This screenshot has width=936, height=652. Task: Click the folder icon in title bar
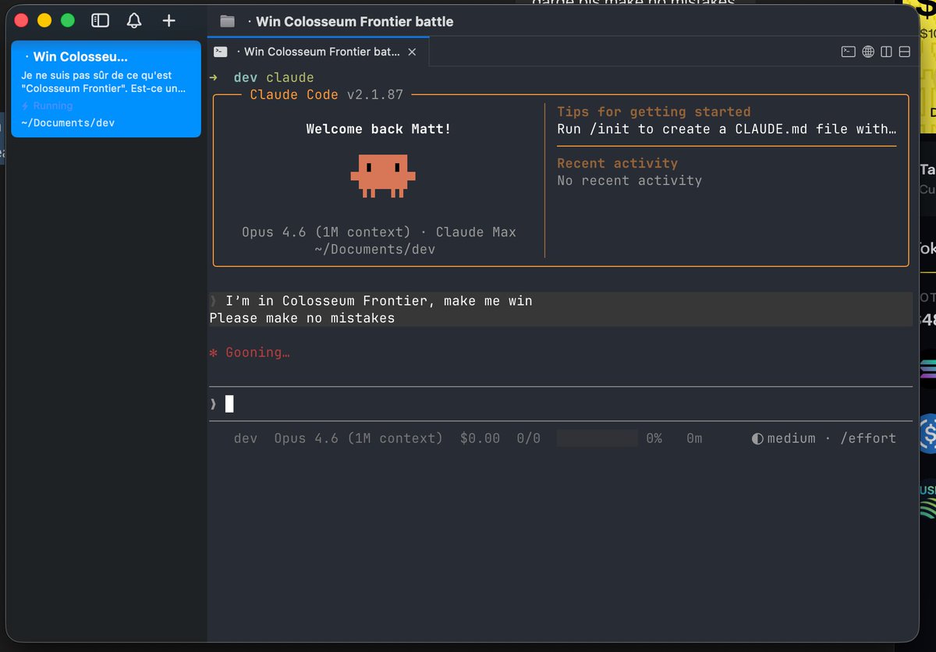227,22
